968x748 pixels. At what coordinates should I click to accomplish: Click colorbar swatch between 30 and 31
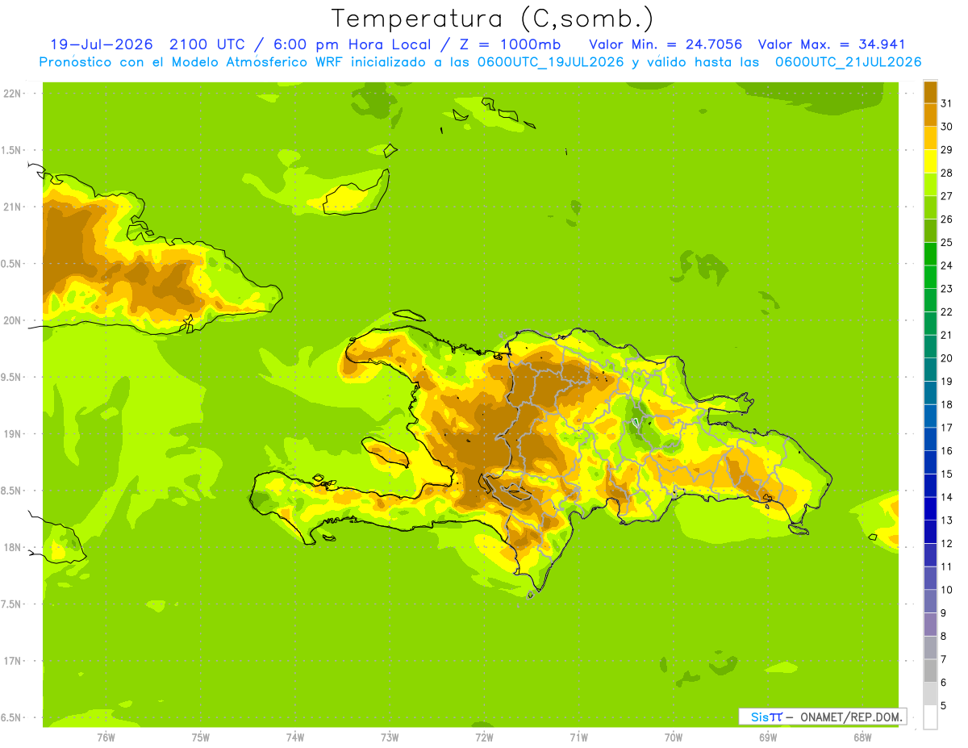point(930,115)
